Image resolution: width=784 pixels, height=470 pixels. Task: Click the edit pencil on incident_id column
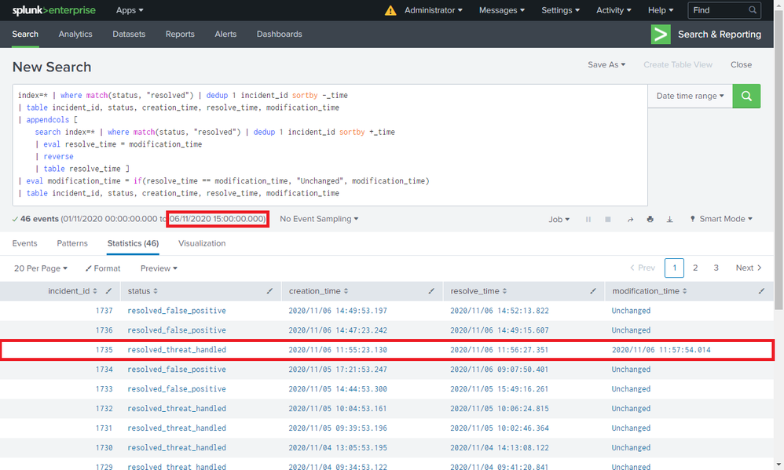click(x=108, y=291)
